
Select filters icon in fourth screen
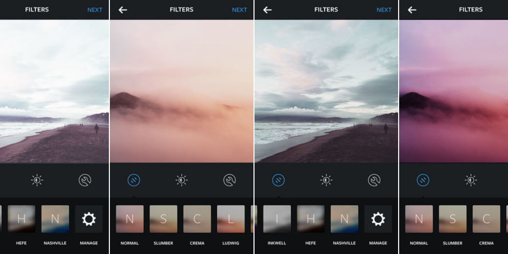click(423, 180)
